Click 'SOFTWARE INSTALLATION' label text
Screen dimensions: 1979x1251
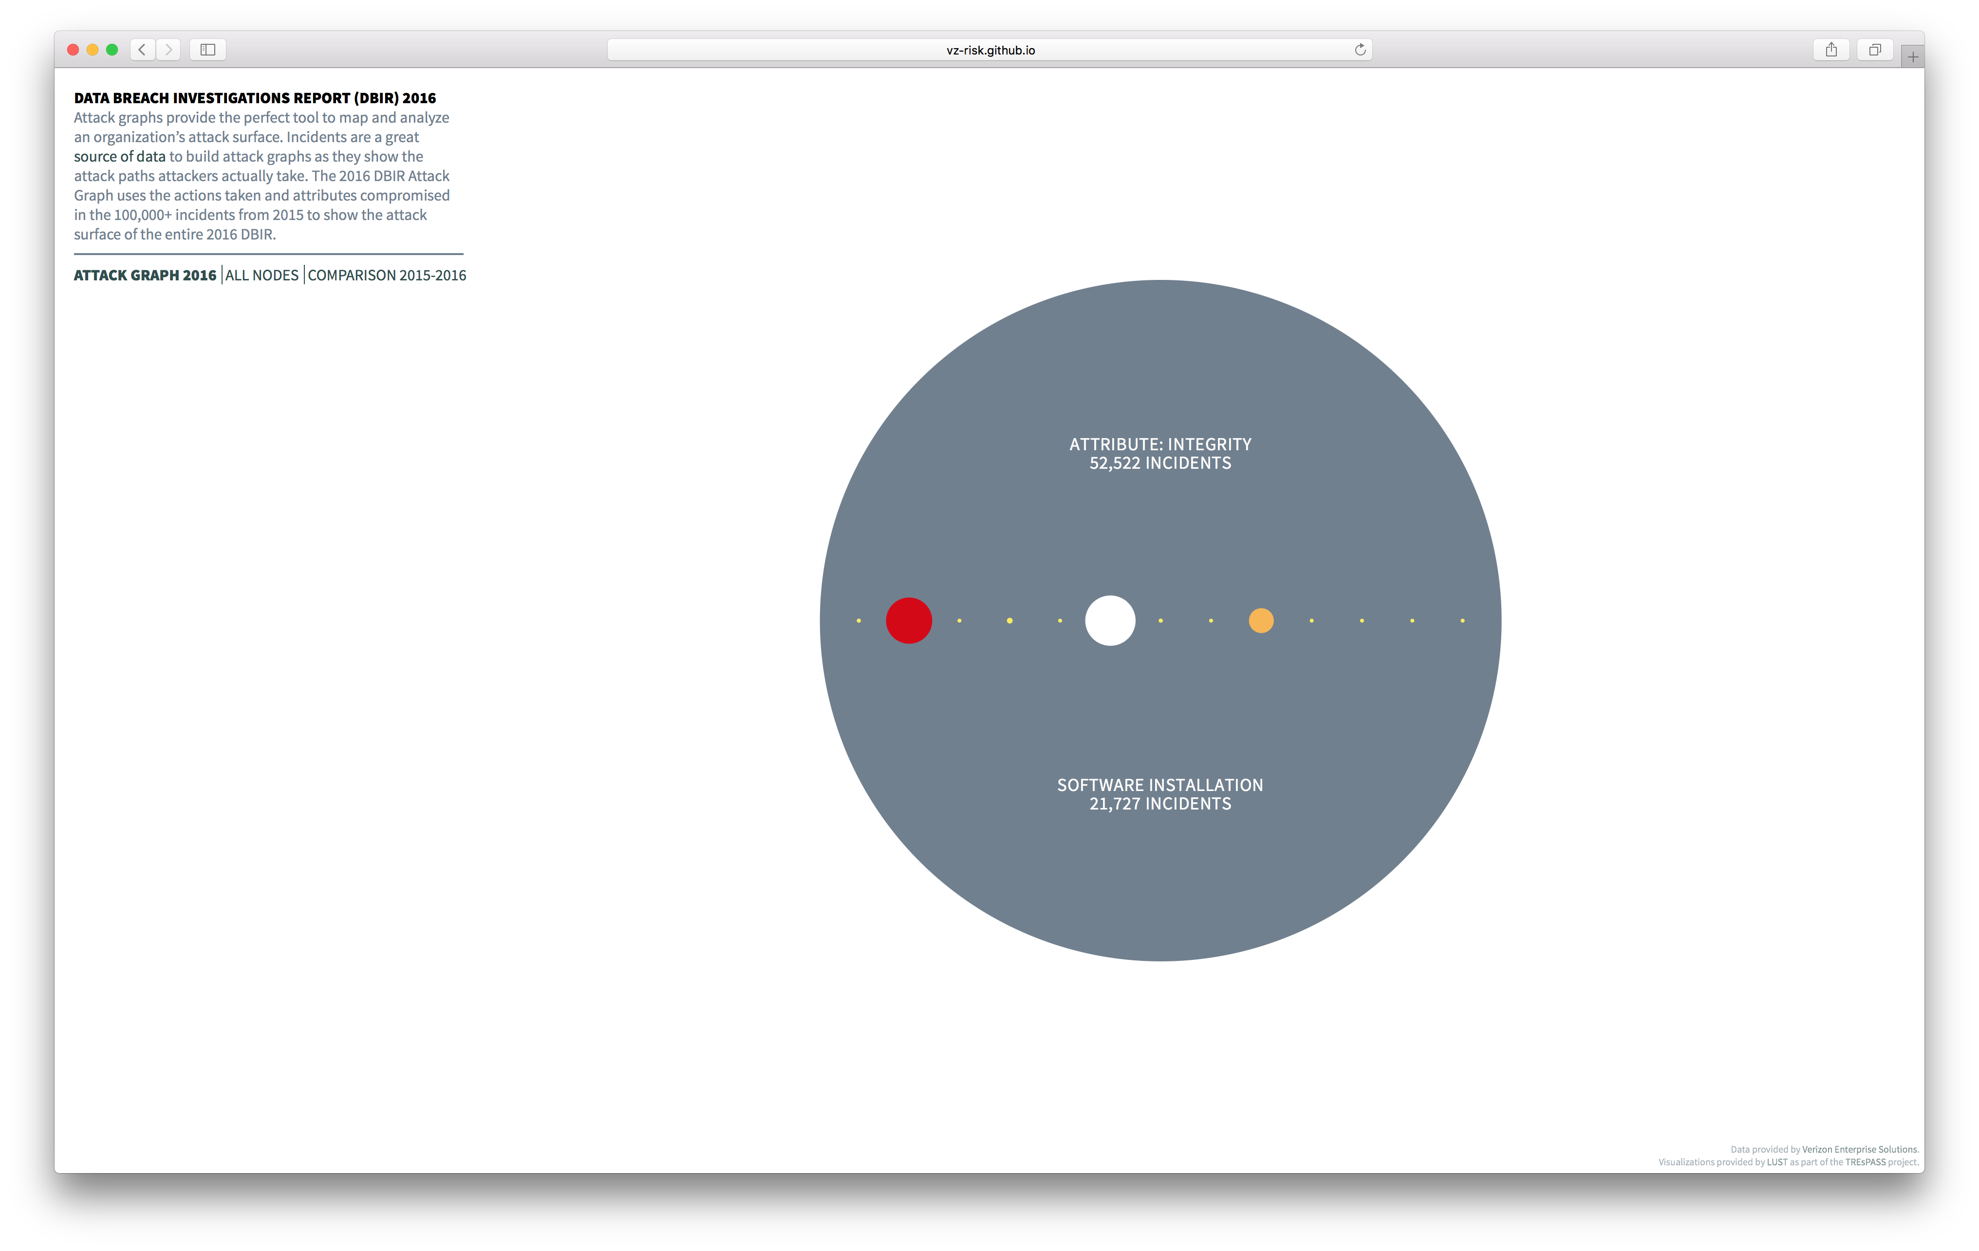(1160, 785)
